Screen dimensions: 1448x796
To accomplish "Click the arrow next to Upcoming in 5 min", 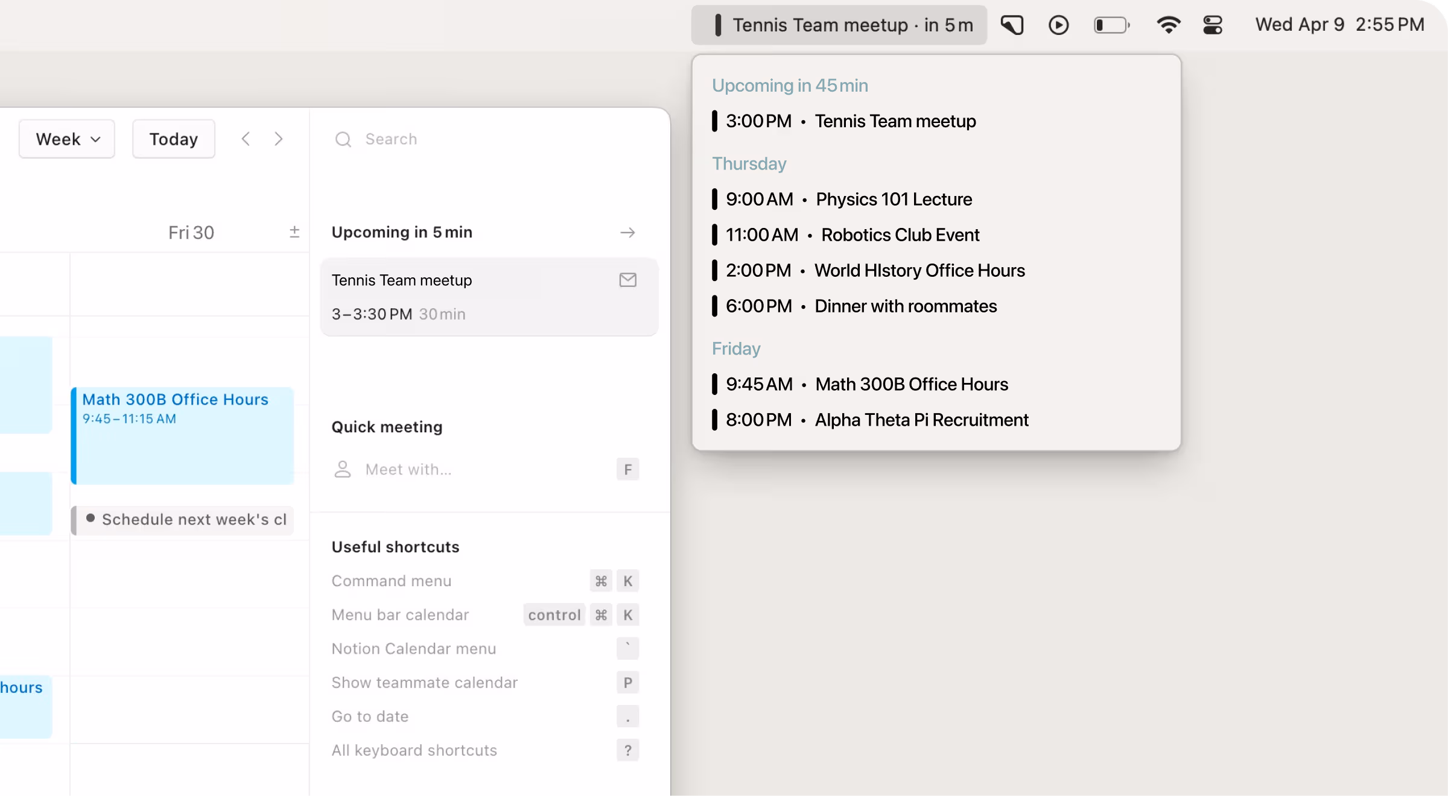I will 627,232.
